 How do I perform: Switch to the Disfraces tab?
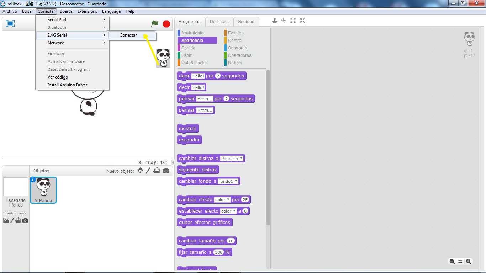(219, 22)
